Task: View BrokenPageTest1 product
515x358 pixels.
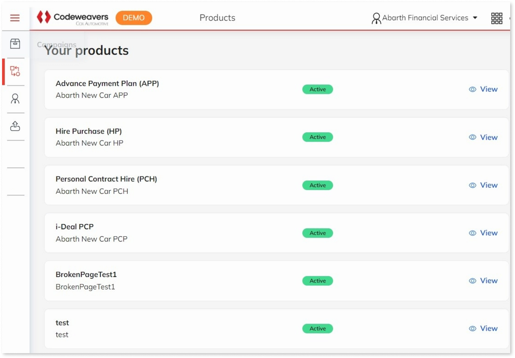Action: 483,281
